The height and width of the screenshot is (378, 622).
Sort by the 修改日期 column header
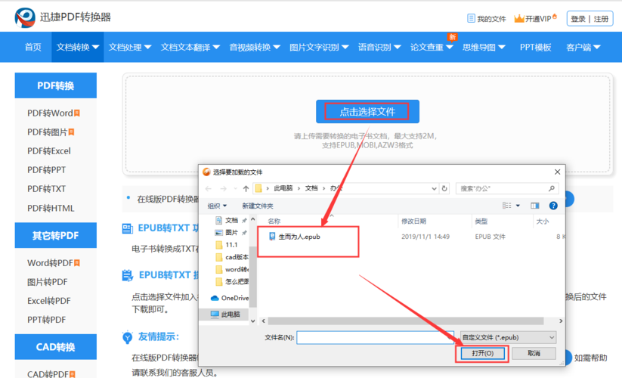(413, 221)
